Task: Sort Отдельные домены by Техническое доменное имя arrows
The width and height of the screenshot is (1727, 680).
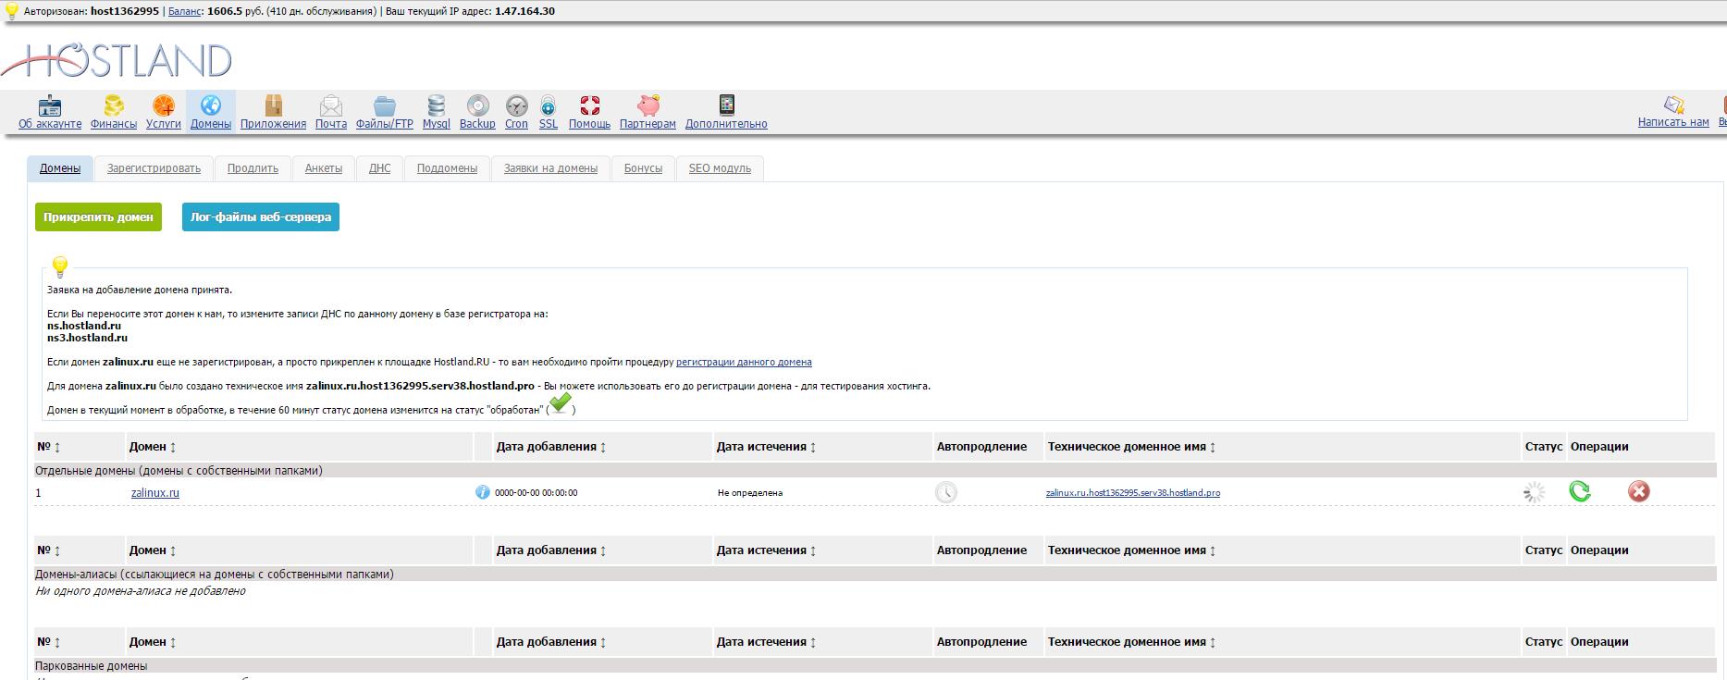Action: [x=1213, y=447]
